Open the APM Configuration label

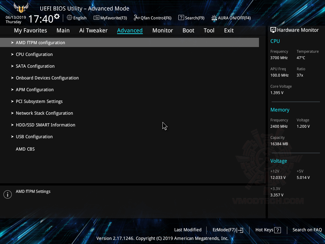pos(35,90)
